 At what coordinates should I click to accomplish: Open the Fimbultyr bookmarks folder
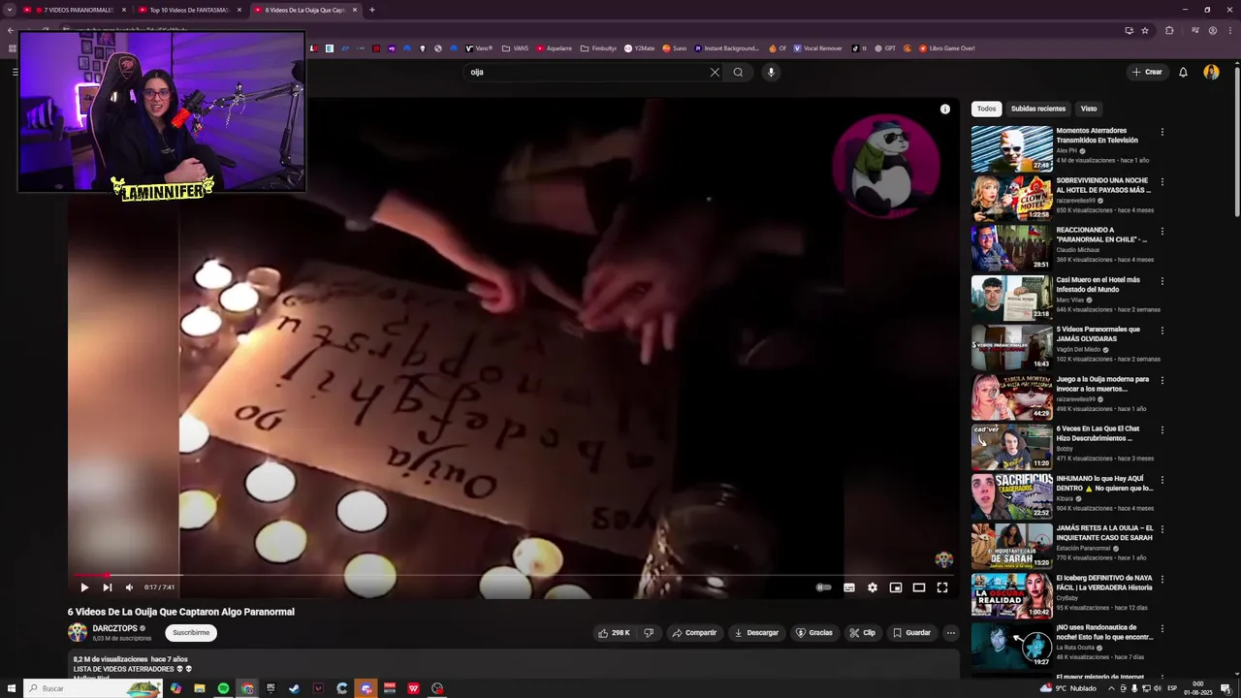[598, 48]
